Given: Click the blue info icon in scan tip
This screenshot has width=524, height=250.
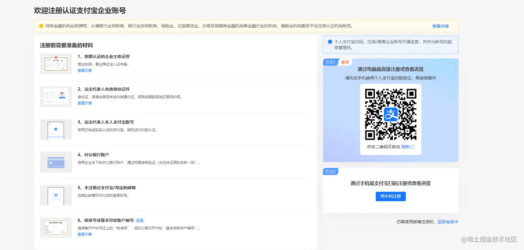Looking at the screenshot, I should point(330,41).
